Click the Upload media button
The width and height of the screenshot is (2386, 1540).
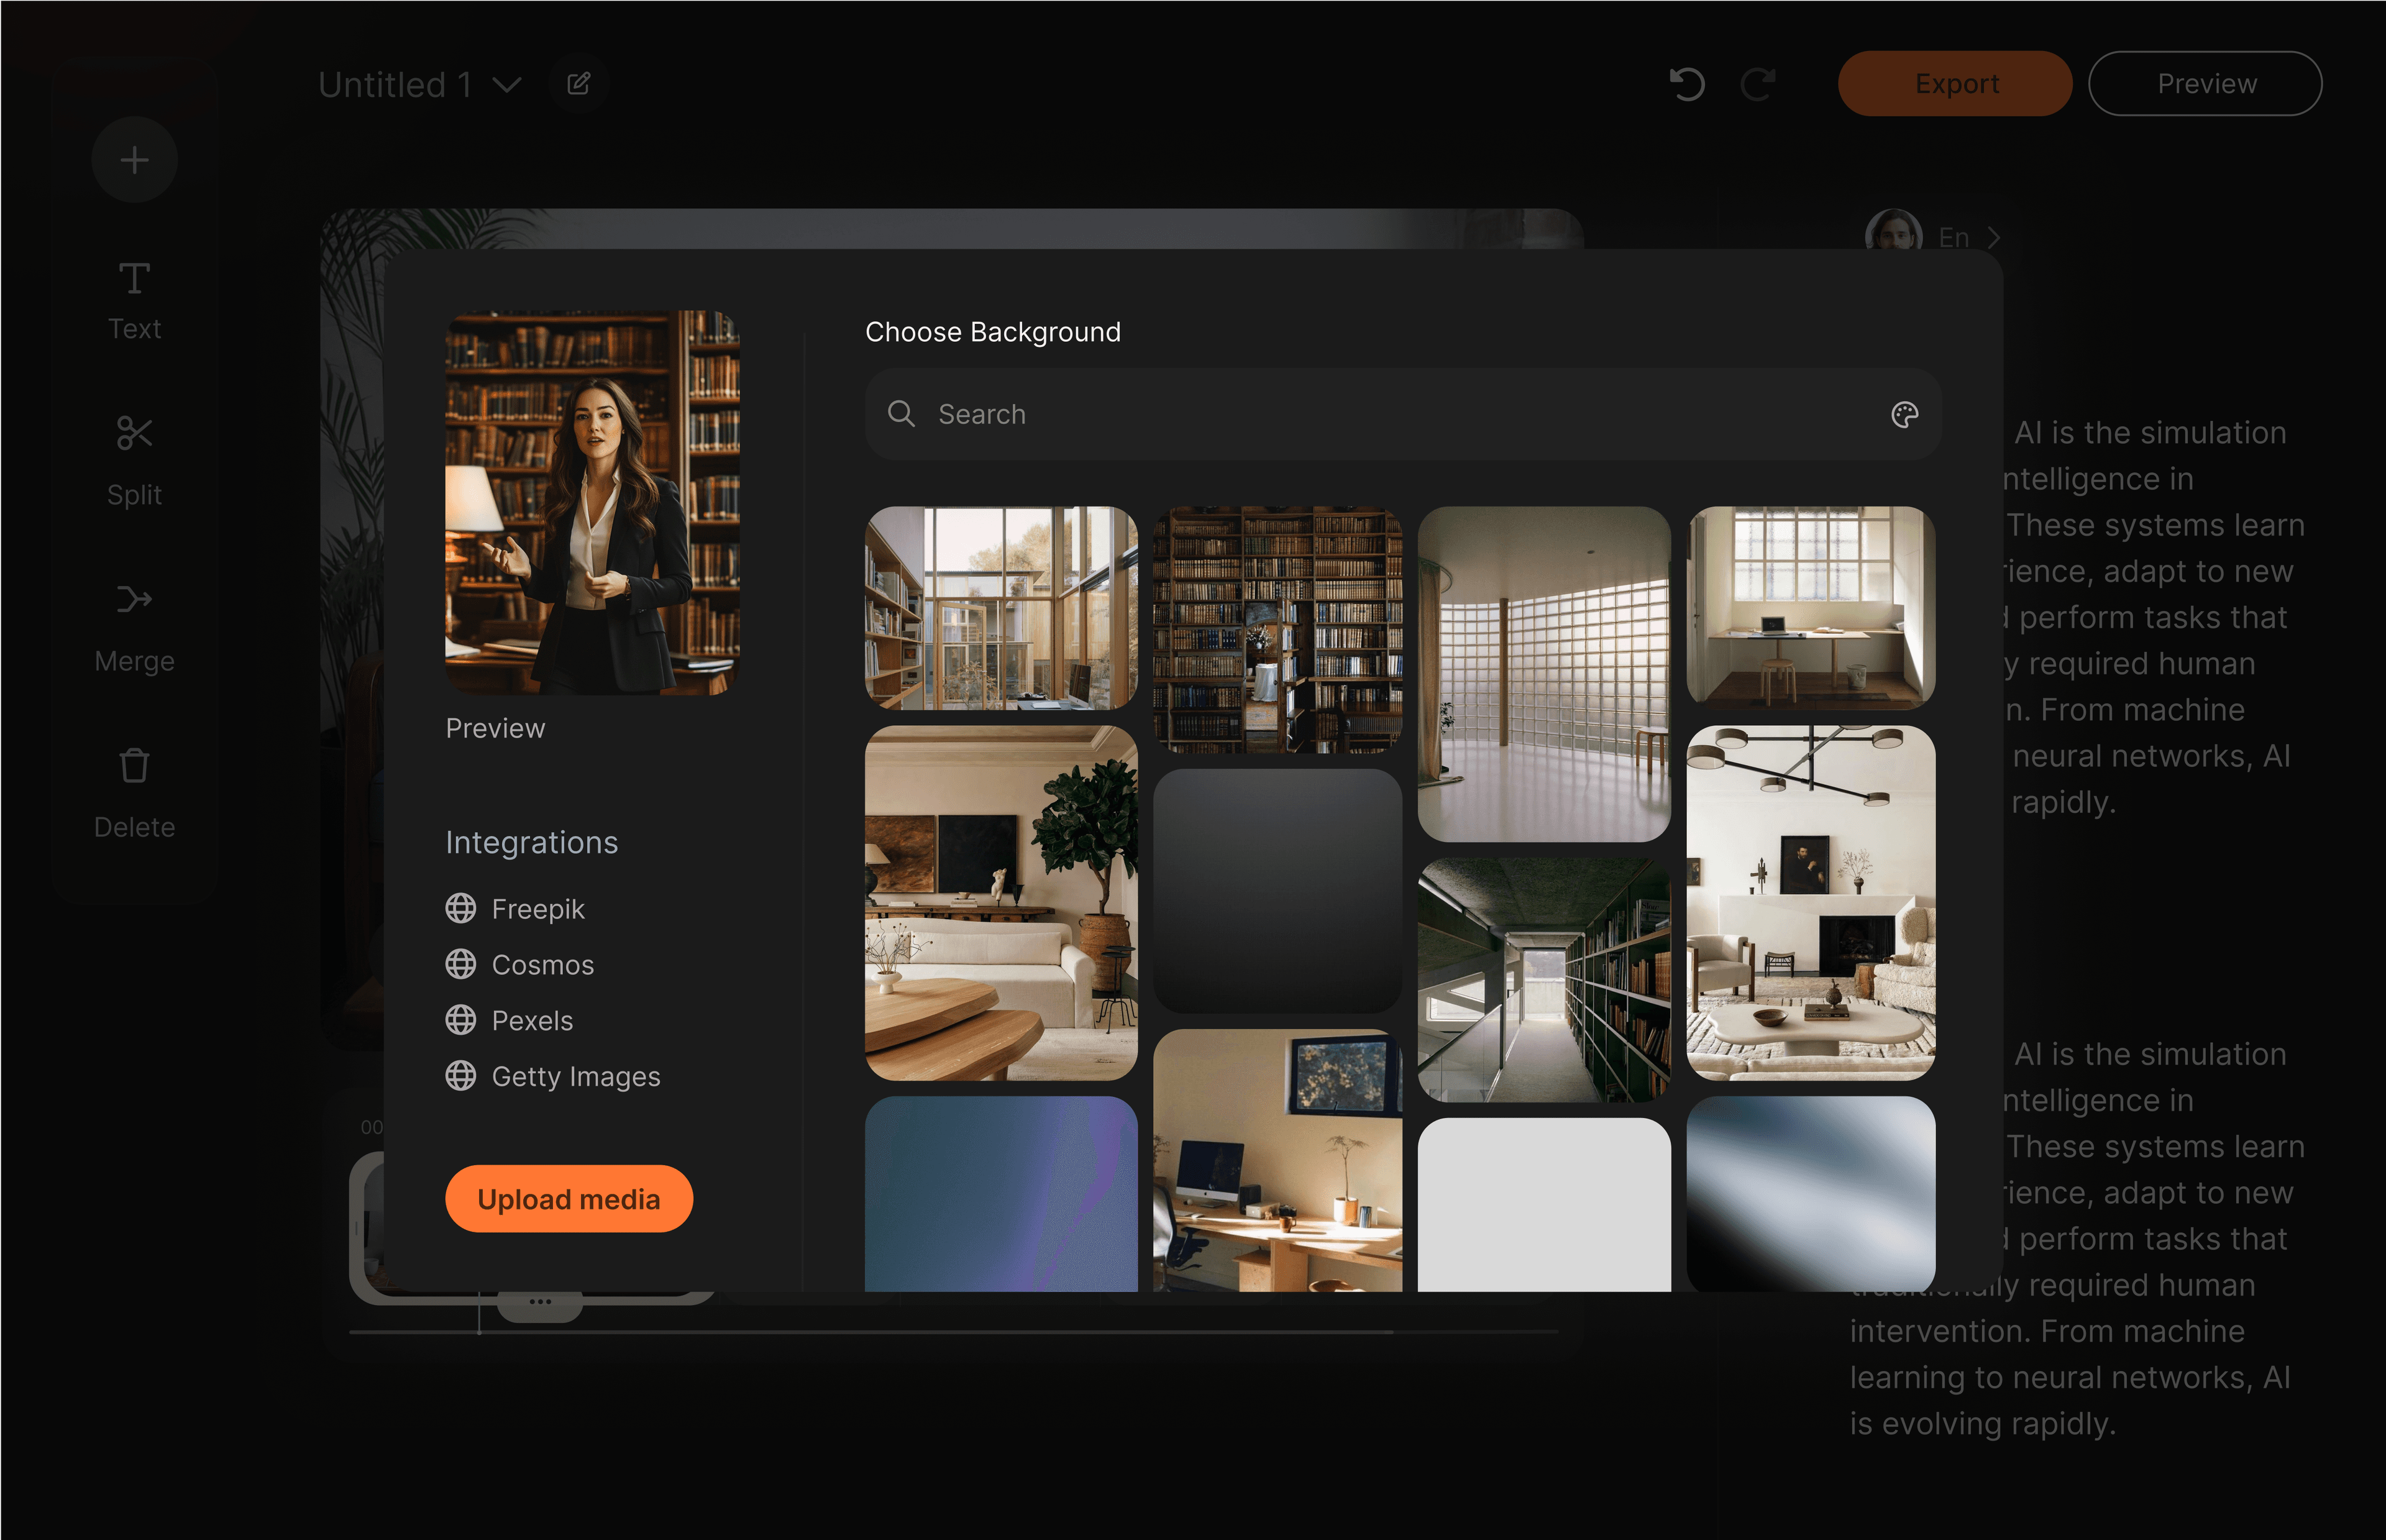[569, 1199]
